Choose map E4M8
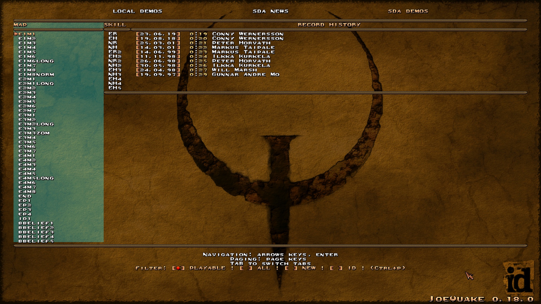Screen dimensions: 541x304 point(27,192)
